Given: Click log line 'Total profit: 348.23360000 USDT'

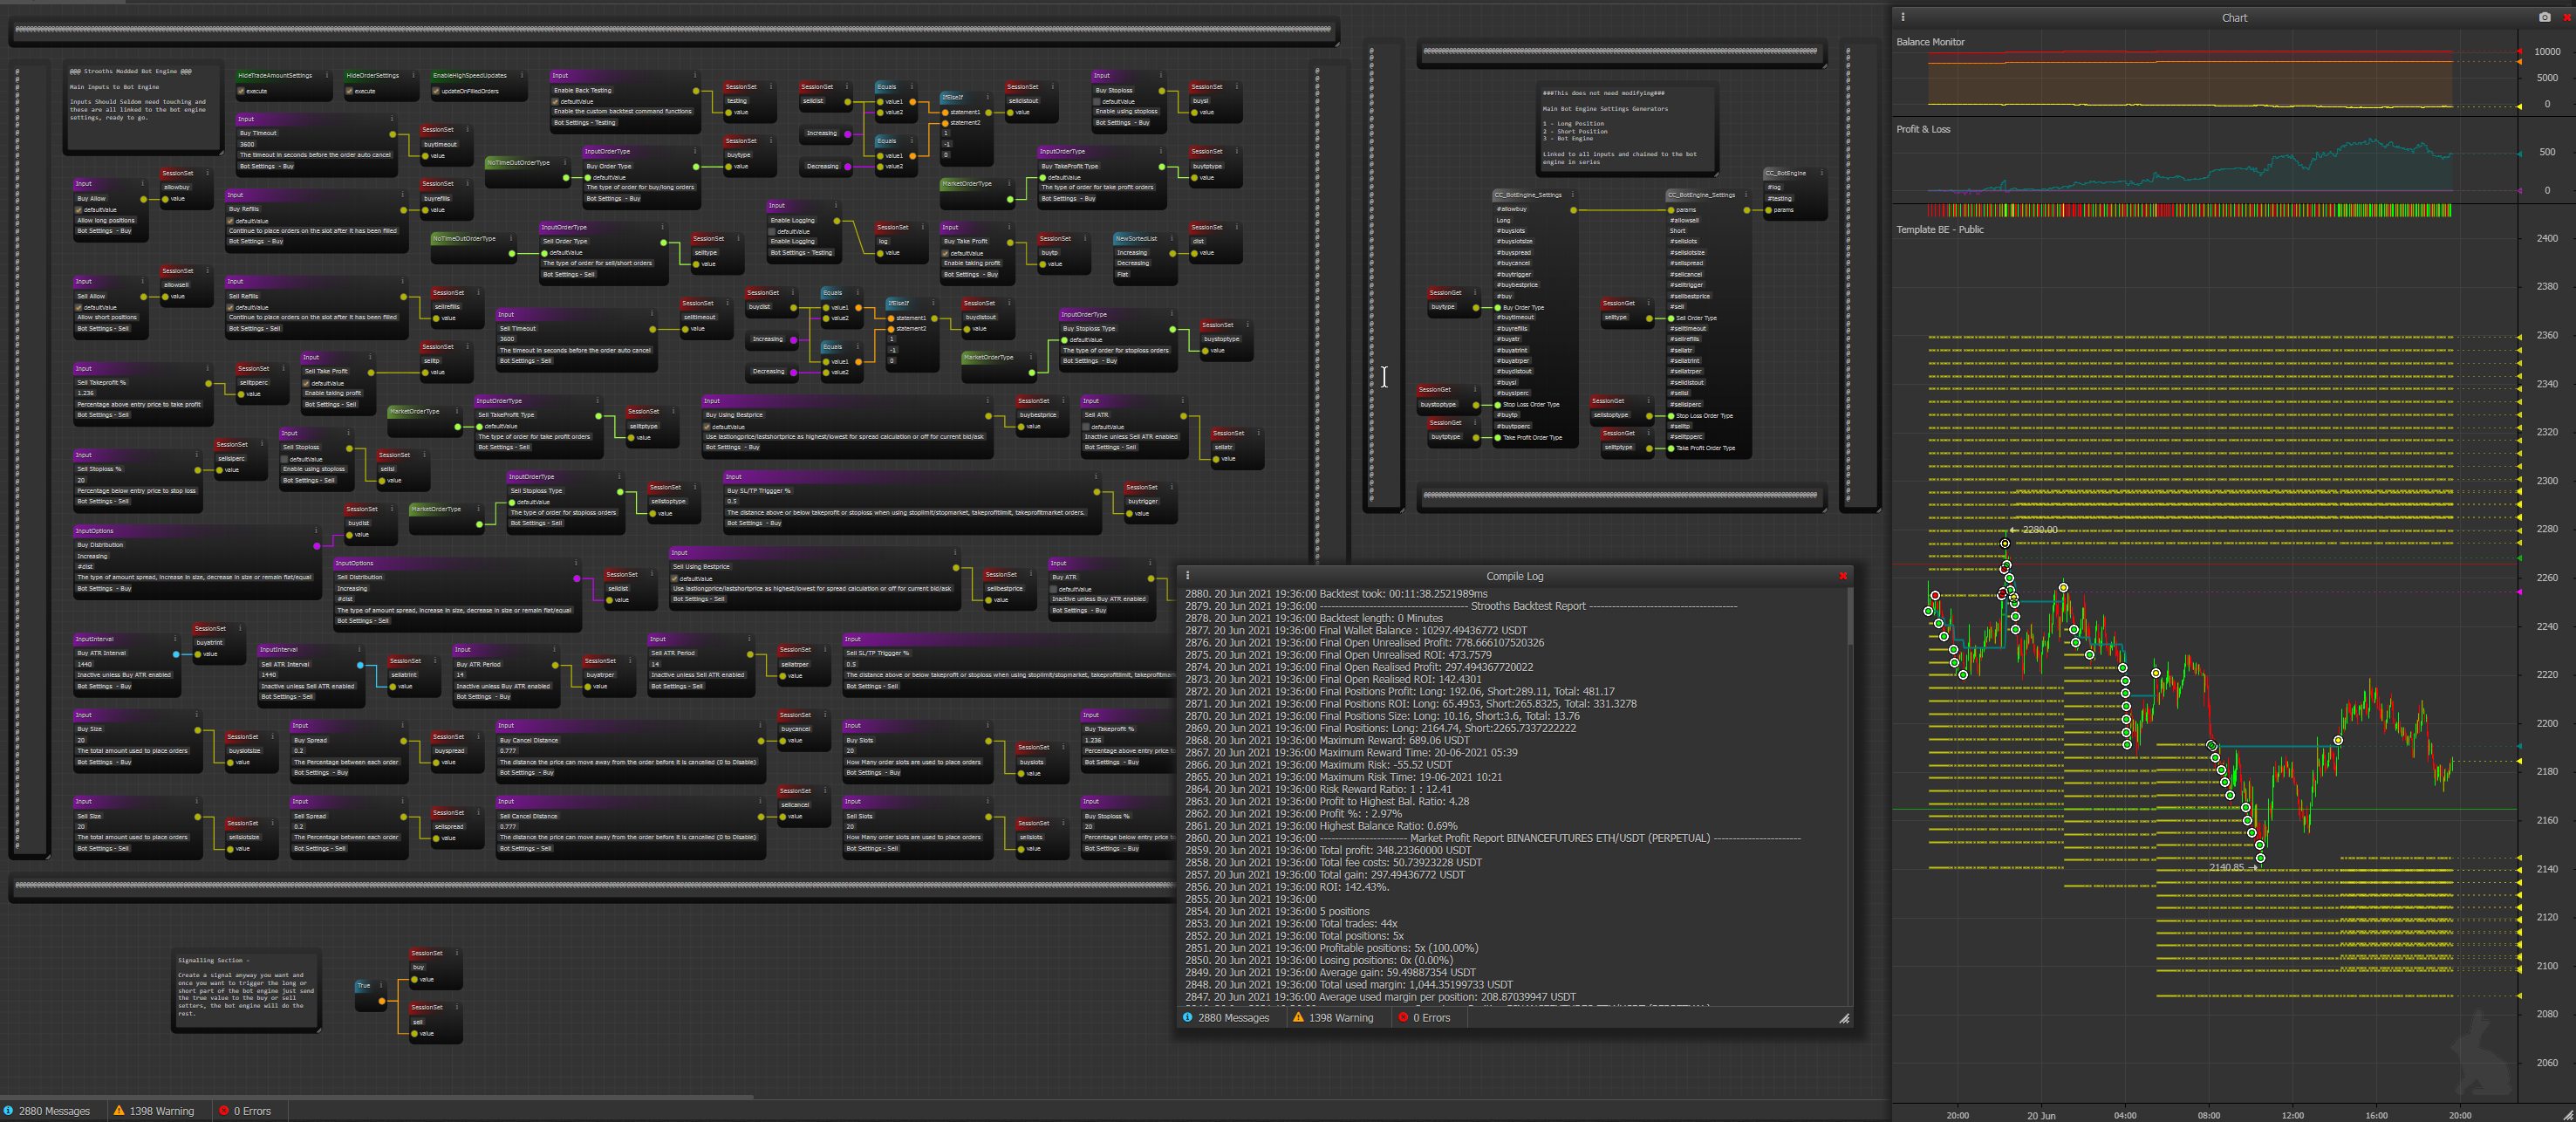Looking at the screenshot, I should tap(1395, 850).
